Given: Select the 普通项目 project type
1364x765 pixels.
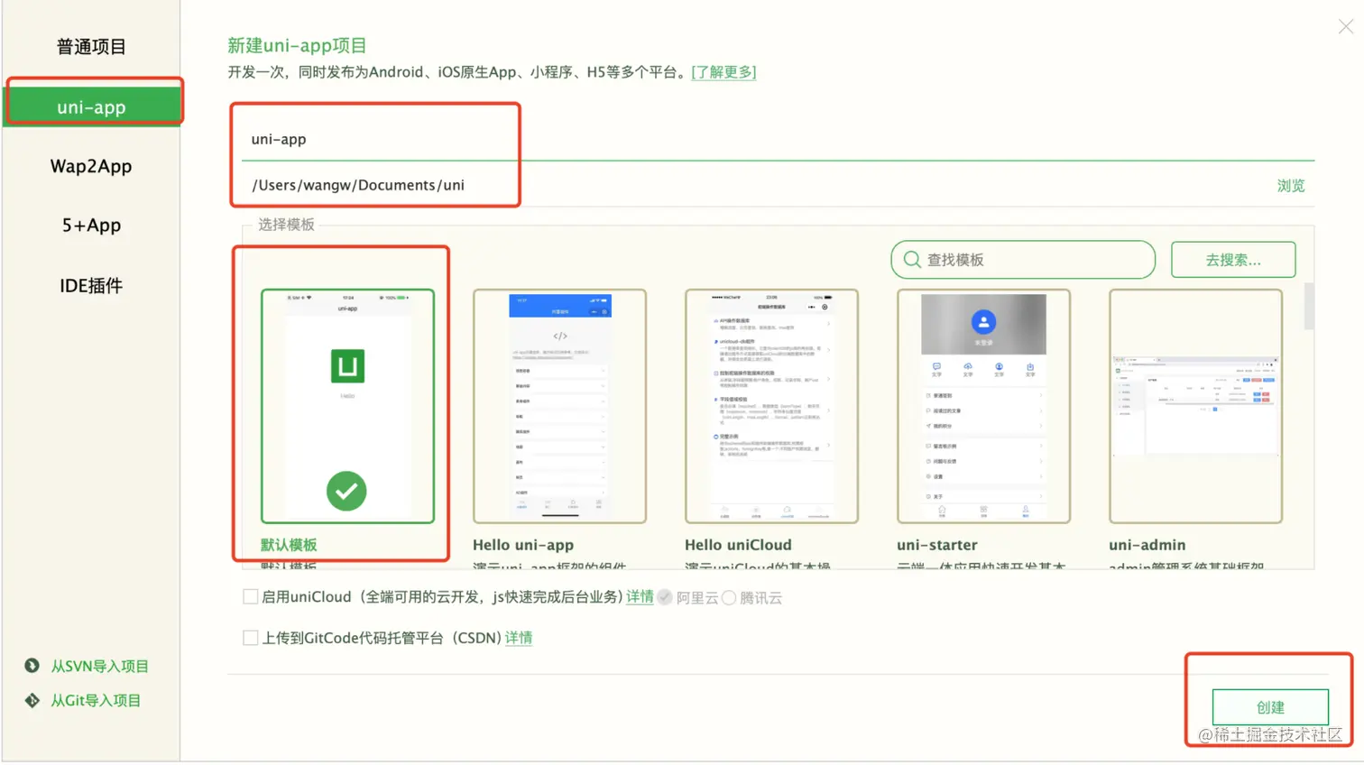Looking at the screenshot, I should (x=91, y=47).
